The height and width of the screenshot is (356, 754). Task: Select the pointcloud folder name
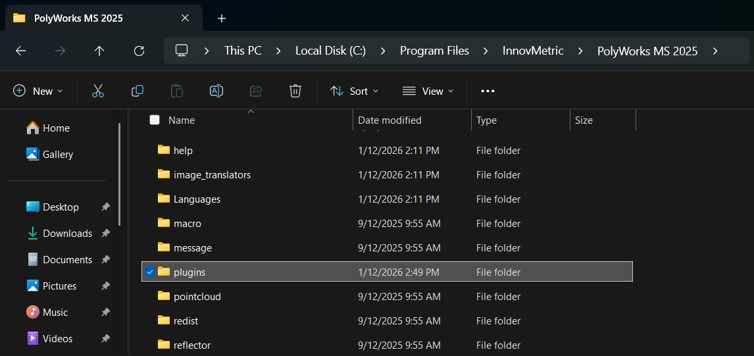click(x=197, y=297)
